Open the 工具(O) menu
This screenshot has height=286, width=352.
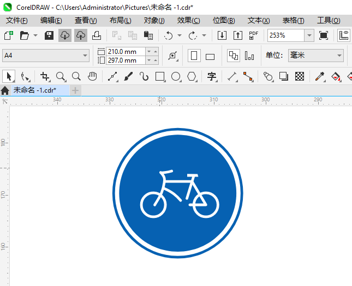point(329,21)
